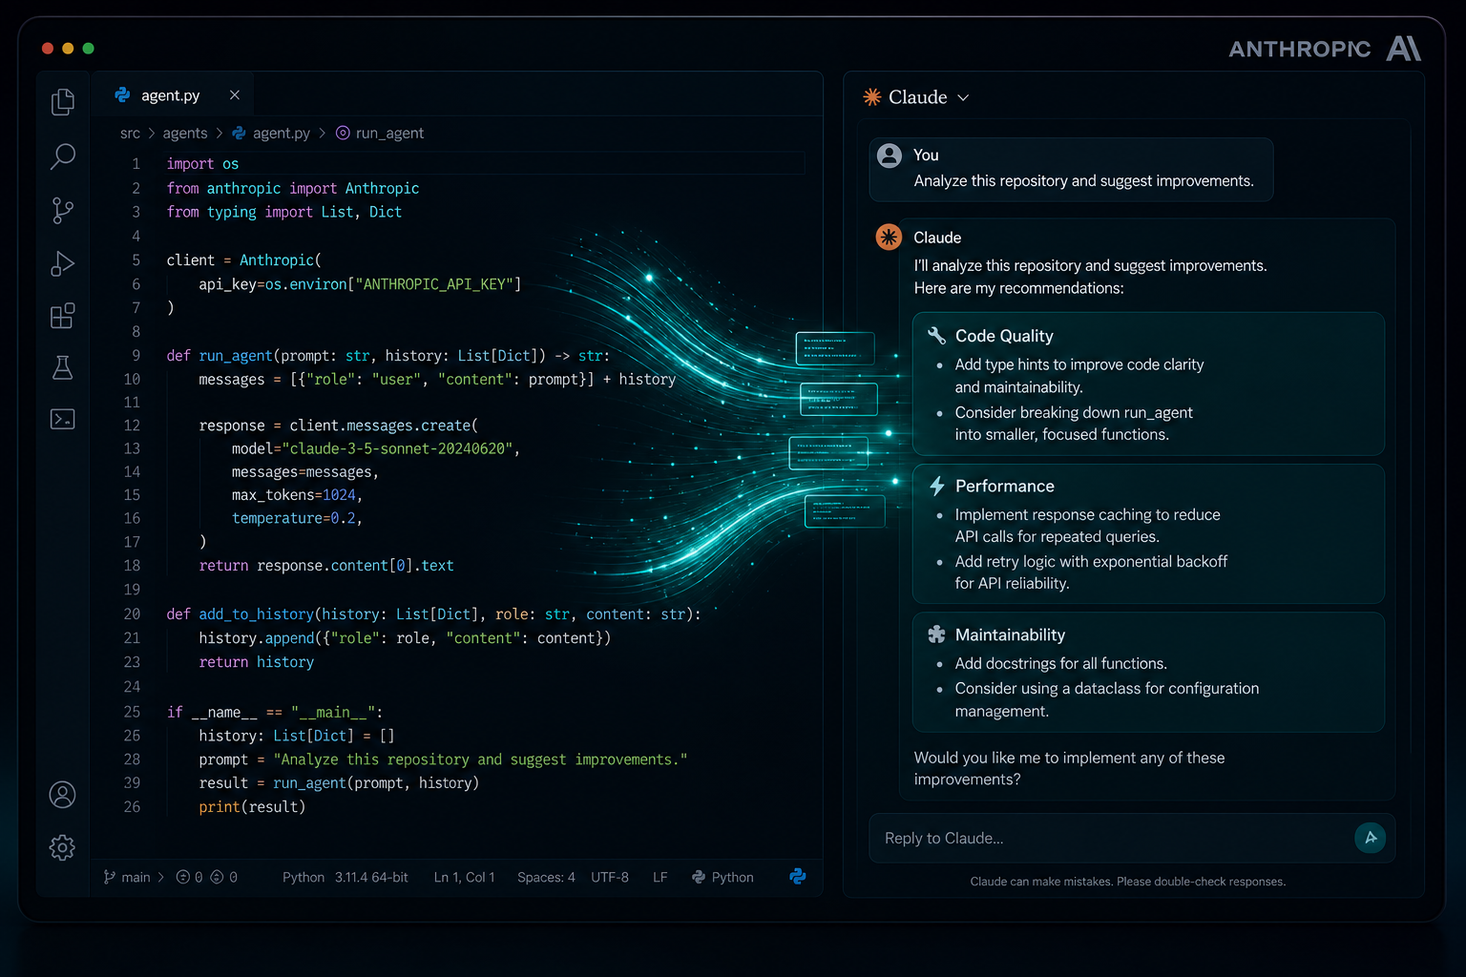1466x977 pixels.
Task: Click suggestion Add docstrings for all functions
Action: pos(1060,663)
